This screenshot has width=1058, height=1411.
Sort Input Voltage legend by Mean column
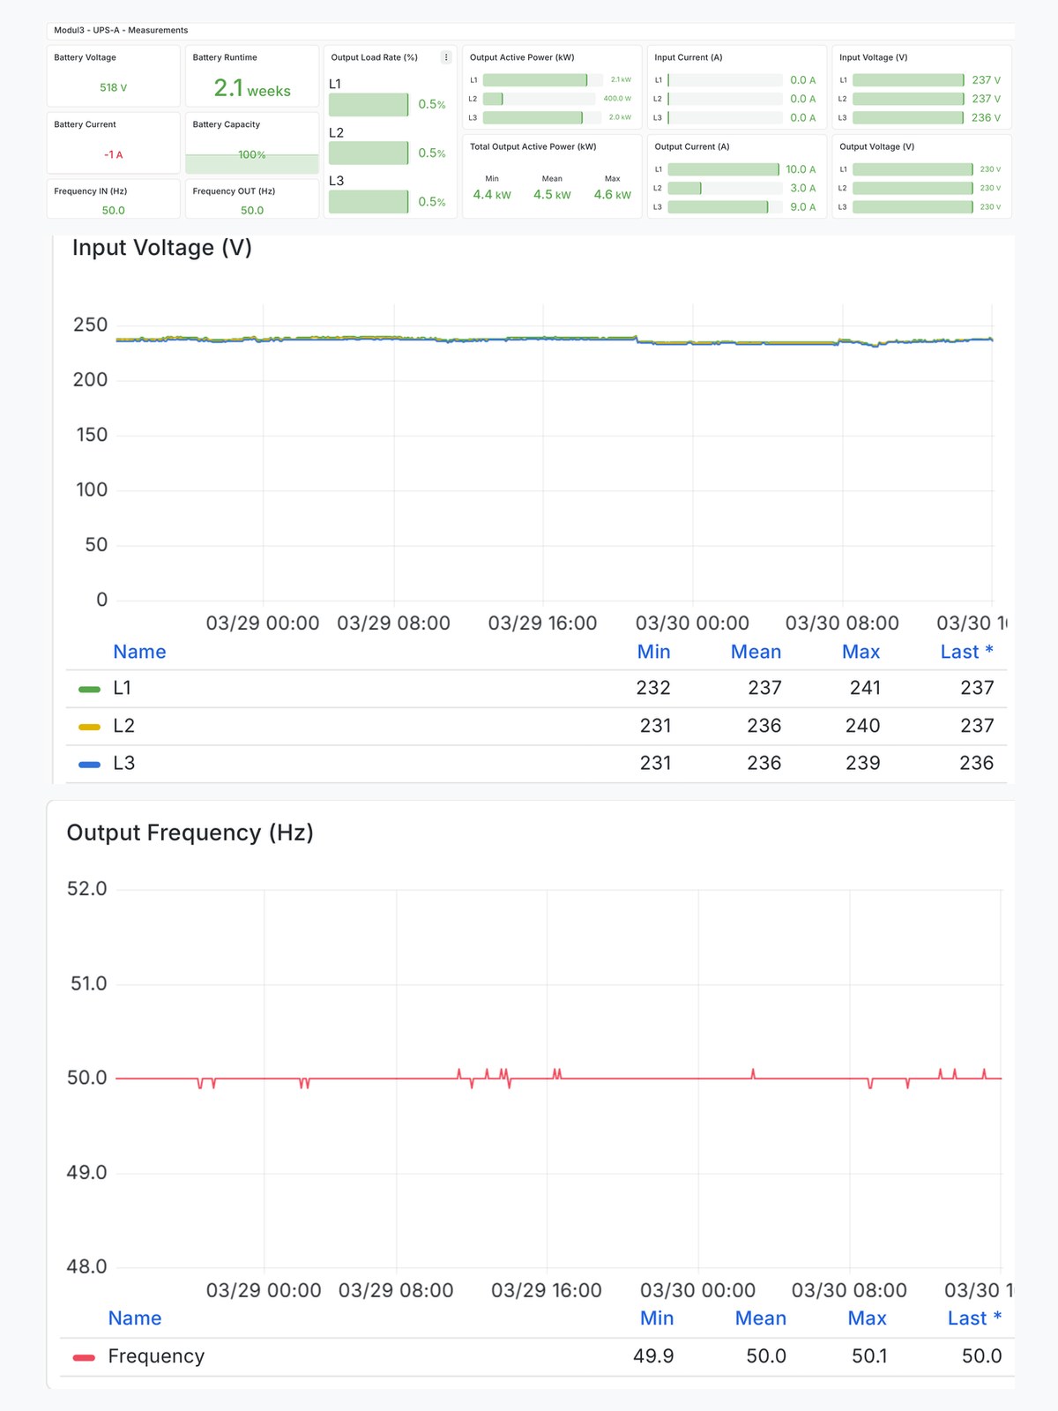(x=756, y=652)
